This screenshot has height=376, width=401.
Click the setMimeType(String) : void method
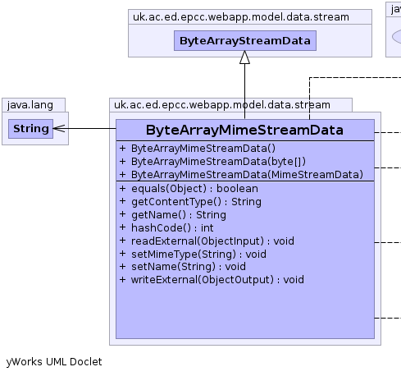click(193, 254)
